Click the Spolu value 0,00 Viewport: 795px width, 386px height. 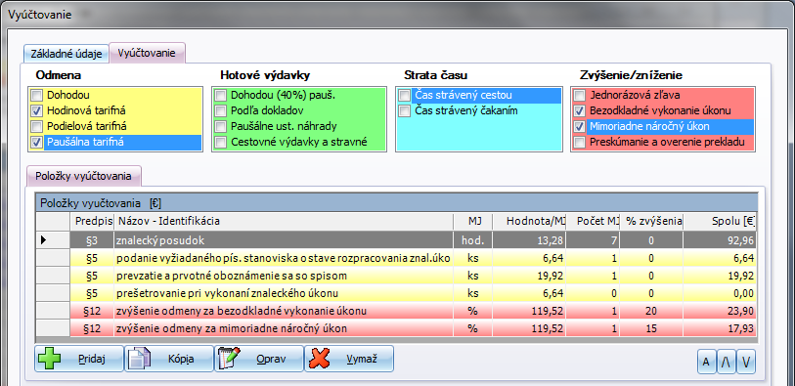pos(743,294)
